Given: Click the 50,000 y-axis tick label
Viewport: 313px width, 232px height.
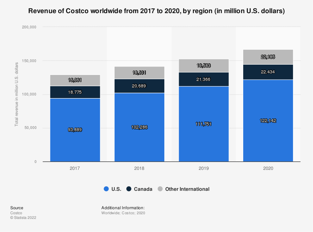Looking at the screenshot, I should (31, 128).
